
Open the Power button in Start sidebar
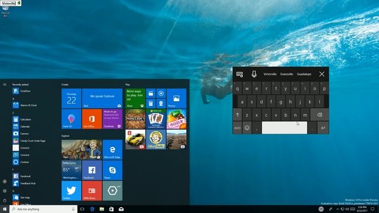coord(5,201)
